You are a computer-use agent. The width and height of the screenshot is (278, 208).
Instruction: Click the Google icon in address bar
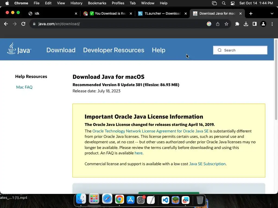[209, 24]
